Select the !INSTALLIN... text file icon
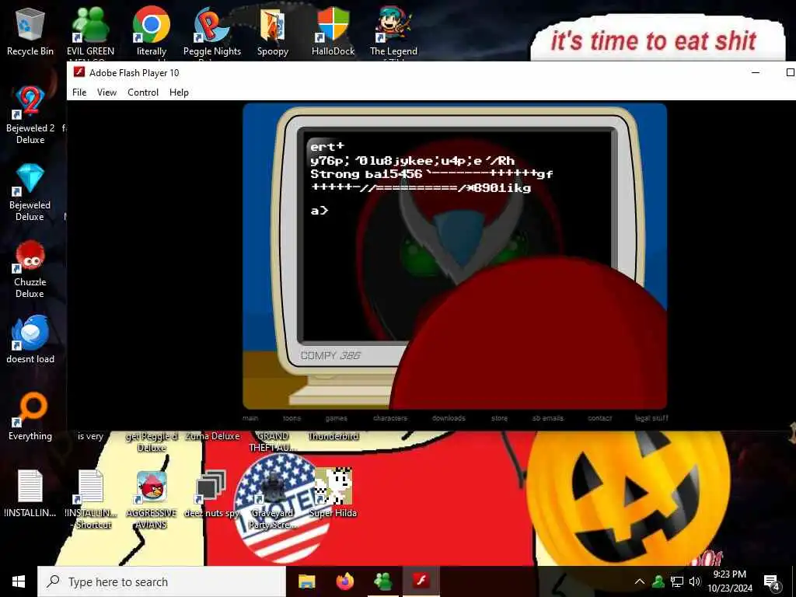796x597 pixels. 30,494
